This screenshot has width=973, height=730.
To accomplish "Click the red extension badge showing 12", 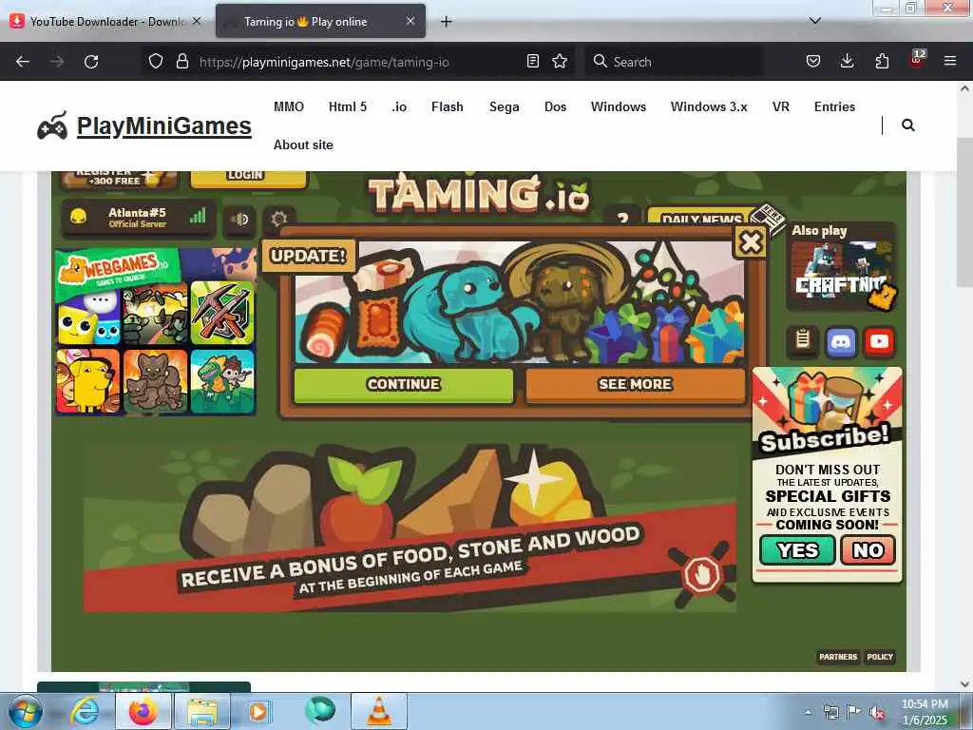I will click(x=917, y=60).
